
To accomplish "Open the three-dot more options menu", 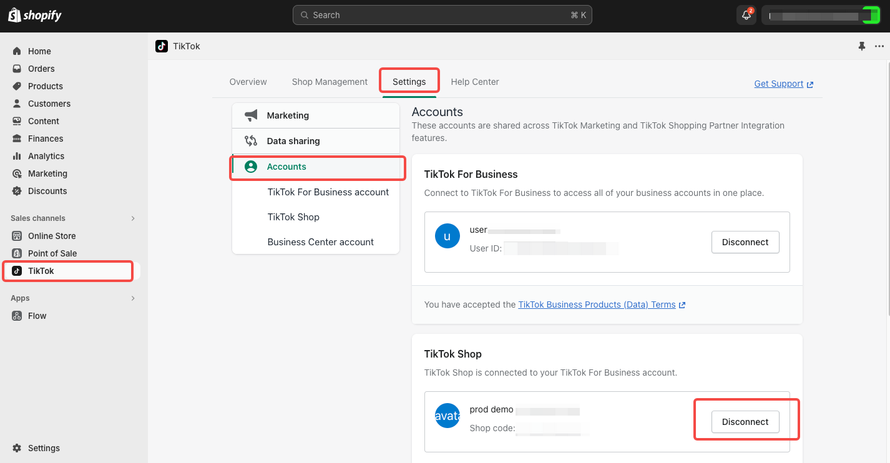I will (879, 46).
